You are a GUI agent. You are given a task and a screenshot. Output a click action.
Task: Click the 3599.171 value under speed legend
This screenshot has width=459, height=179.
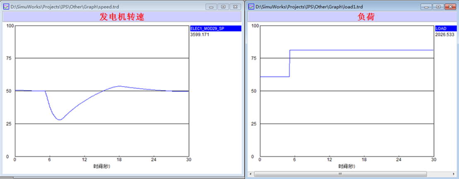pyautogui.click(x=200, y=35)
